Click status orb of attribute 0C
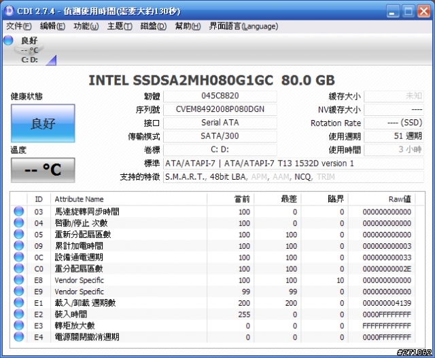Screen dimensions: 435x358 tap(19, 257)
